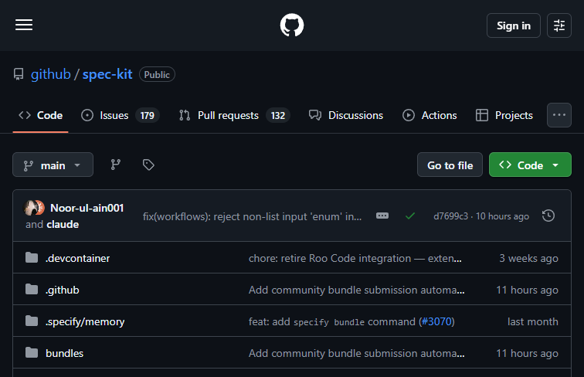
Task: Open the spec-kit repository link
Action: (x=107, y=74)
